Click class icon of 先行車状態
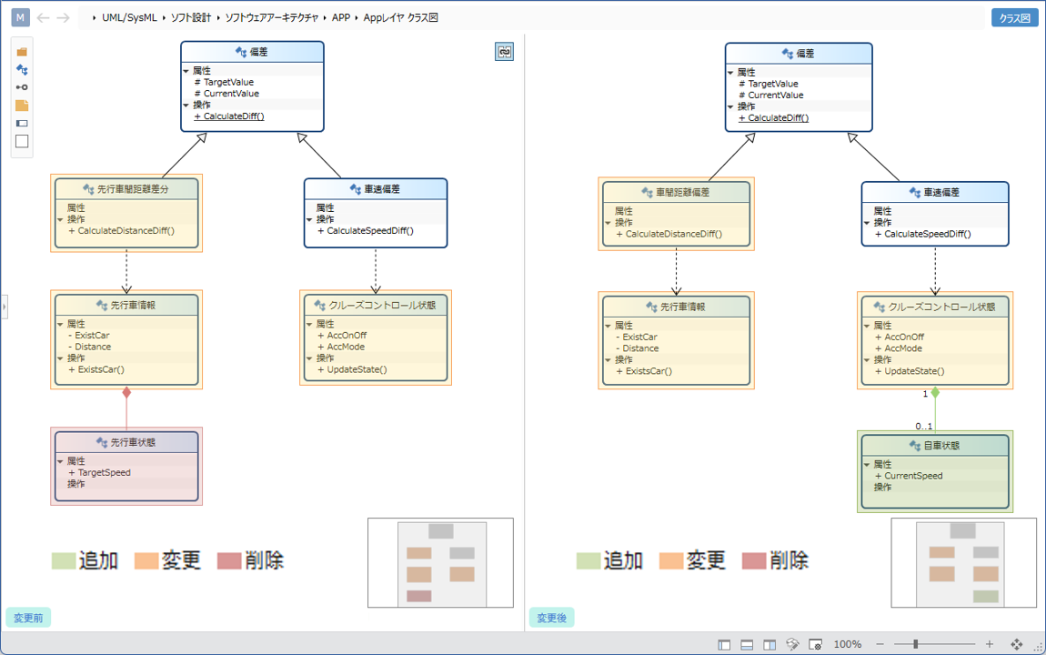 102,442
